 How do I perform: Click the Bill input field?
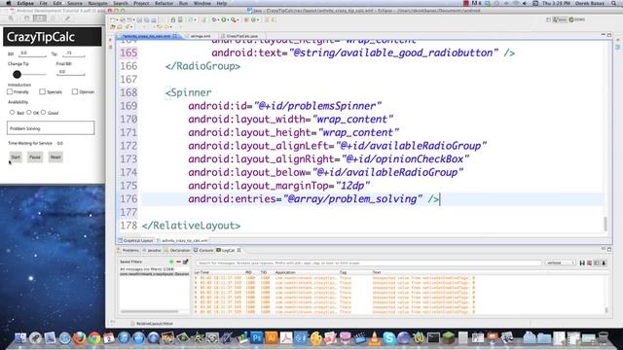pos(33,53)
